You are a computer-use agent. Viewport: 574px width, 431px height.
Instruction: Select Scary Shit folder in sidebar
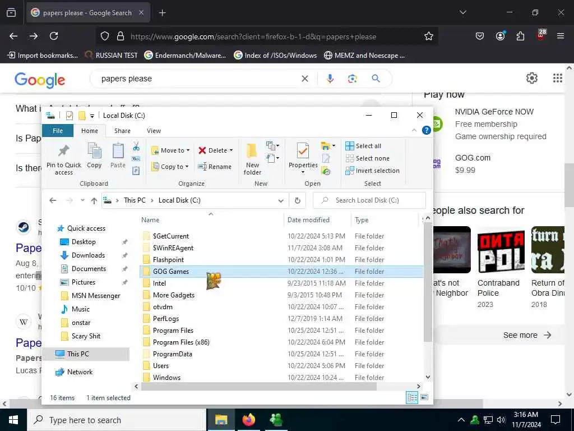click(x=86, y=336)
